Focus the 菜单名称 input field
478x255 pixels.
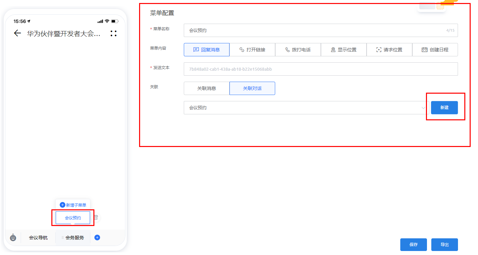tap(321, 30)
